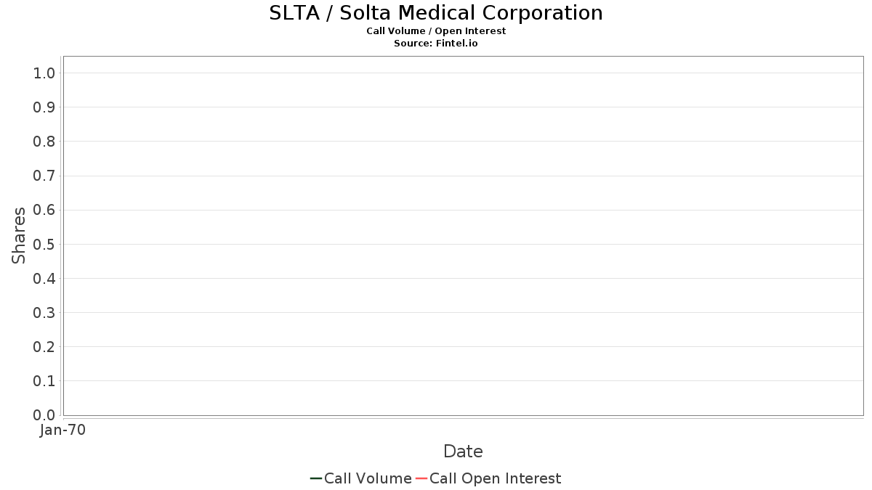Select the 0.4 y-axis tick label
The height and width of the screenshot is (490, 872).
[x=44, y=278]
